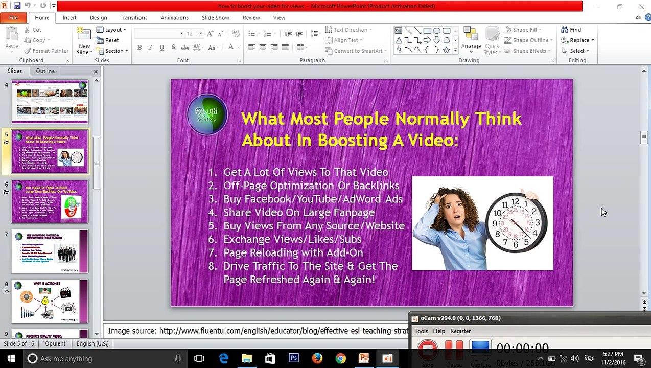This screenshot has height=368, width=651.
Task: Open the Replace dropdown arrow
Action: tap(592, 40)
